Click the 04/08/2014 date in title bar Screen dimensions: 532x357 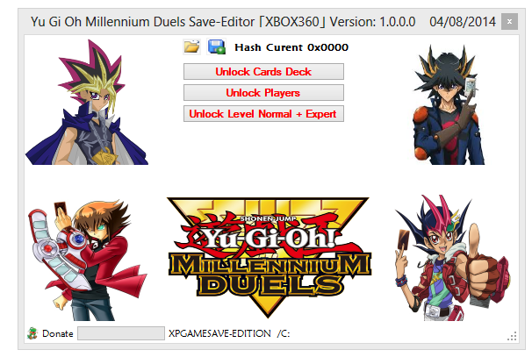pos(463,22)
